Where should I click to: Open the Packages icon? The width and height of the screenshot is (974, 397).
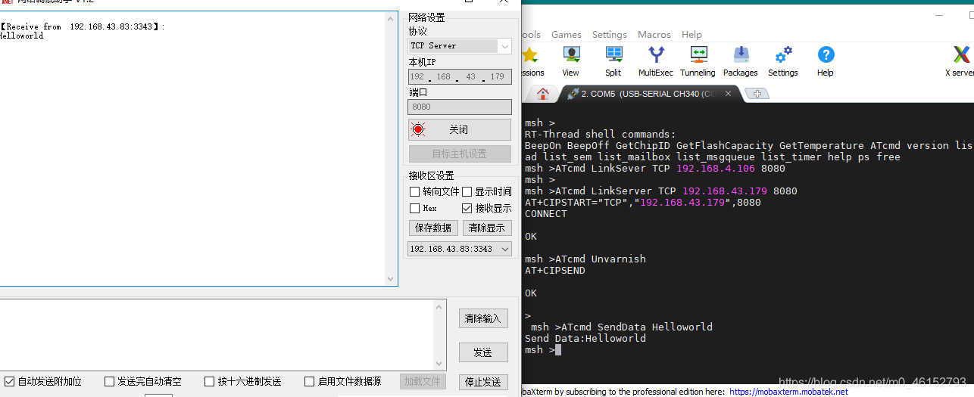coord(741,60)
